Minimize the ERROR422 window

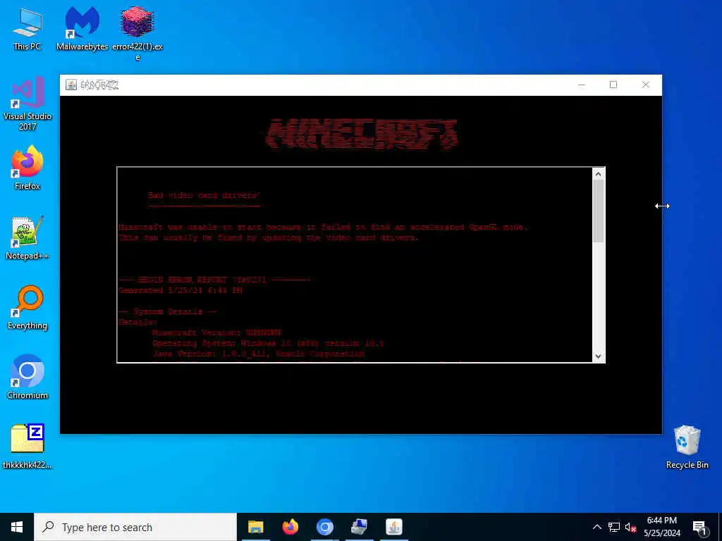[x=582, y=85]
